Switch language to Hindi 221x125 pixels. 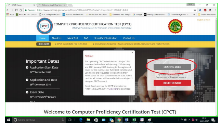[208, 20]
